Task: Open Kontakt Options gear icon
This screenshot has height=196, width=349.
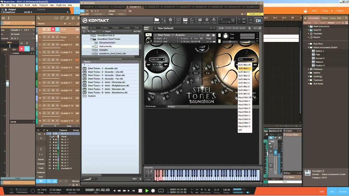Action: 207,20
